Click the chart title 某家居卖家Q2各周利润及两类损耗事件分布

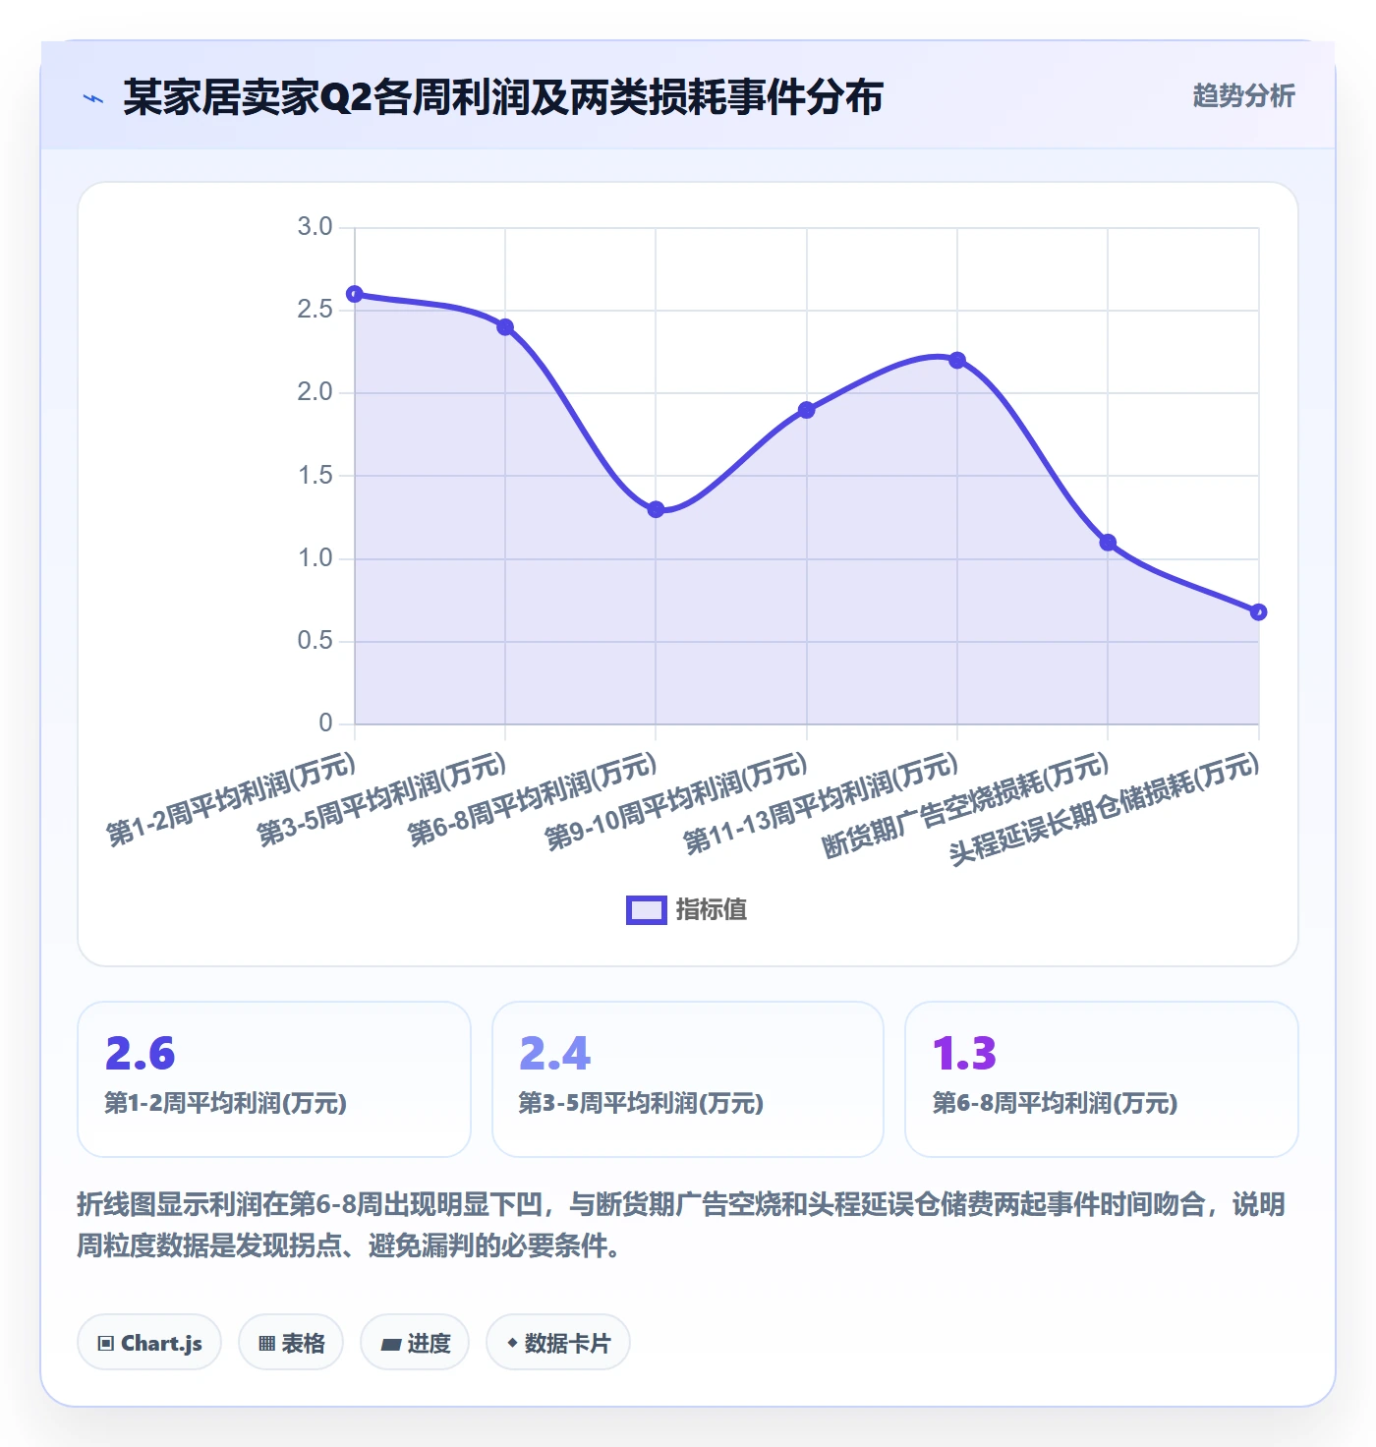click(x=503, y=97)
